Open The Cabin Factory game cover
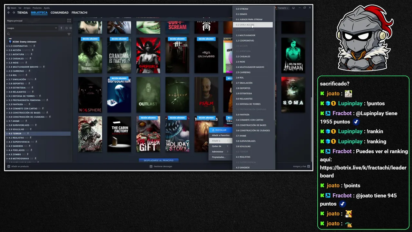Image resolution: width=412 pixels, height=232 pixels. (119, 134)
